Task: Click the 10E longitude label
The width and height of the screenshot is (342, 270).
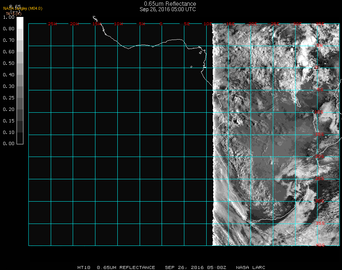Action: pos(208,24)
